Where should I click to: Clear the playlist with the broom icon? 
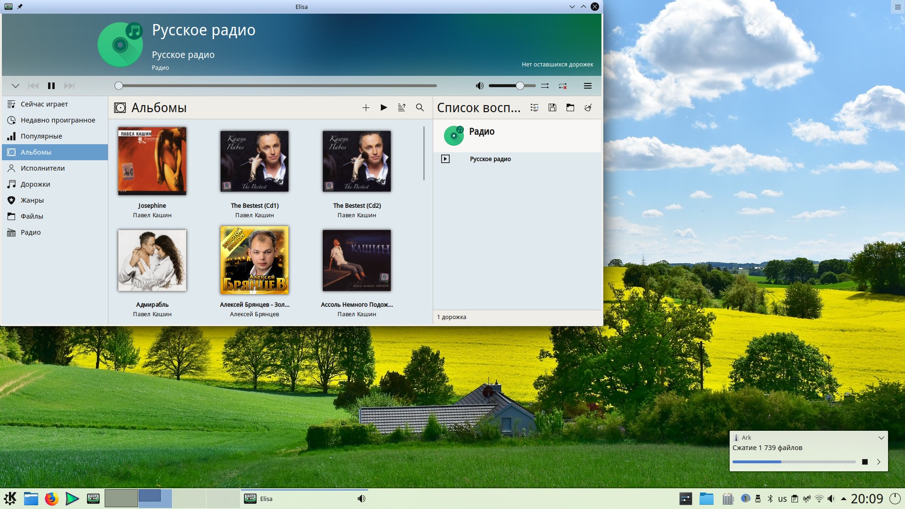[588, 108]
